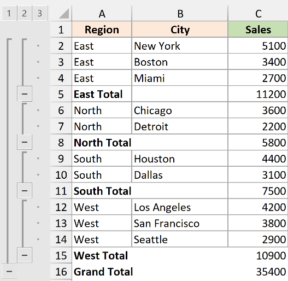This screenshot has height=281, width=288.
Task: Select the 3600 sales value
Action: click(x=258, y=110)
